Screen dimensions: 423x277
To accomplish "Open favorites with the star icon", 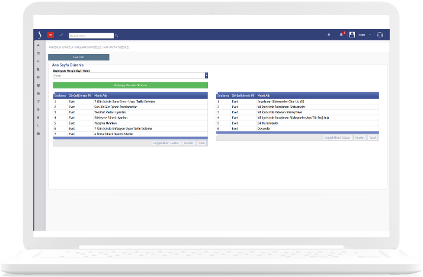I will coord(329,35).
